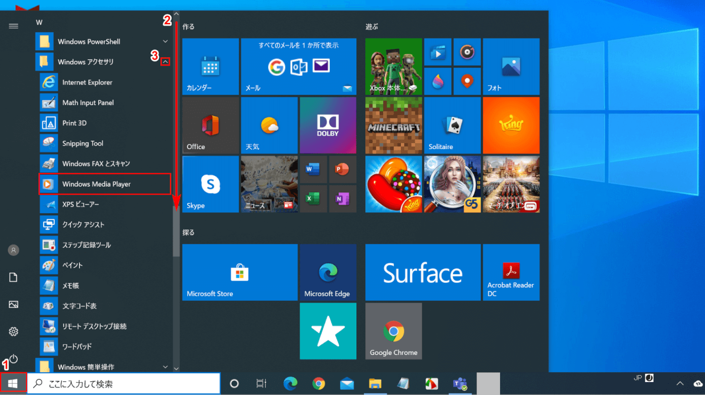Open Internet Explorer from the app list
The width and height of the screenshot is (705, 395).
[104, 82]
